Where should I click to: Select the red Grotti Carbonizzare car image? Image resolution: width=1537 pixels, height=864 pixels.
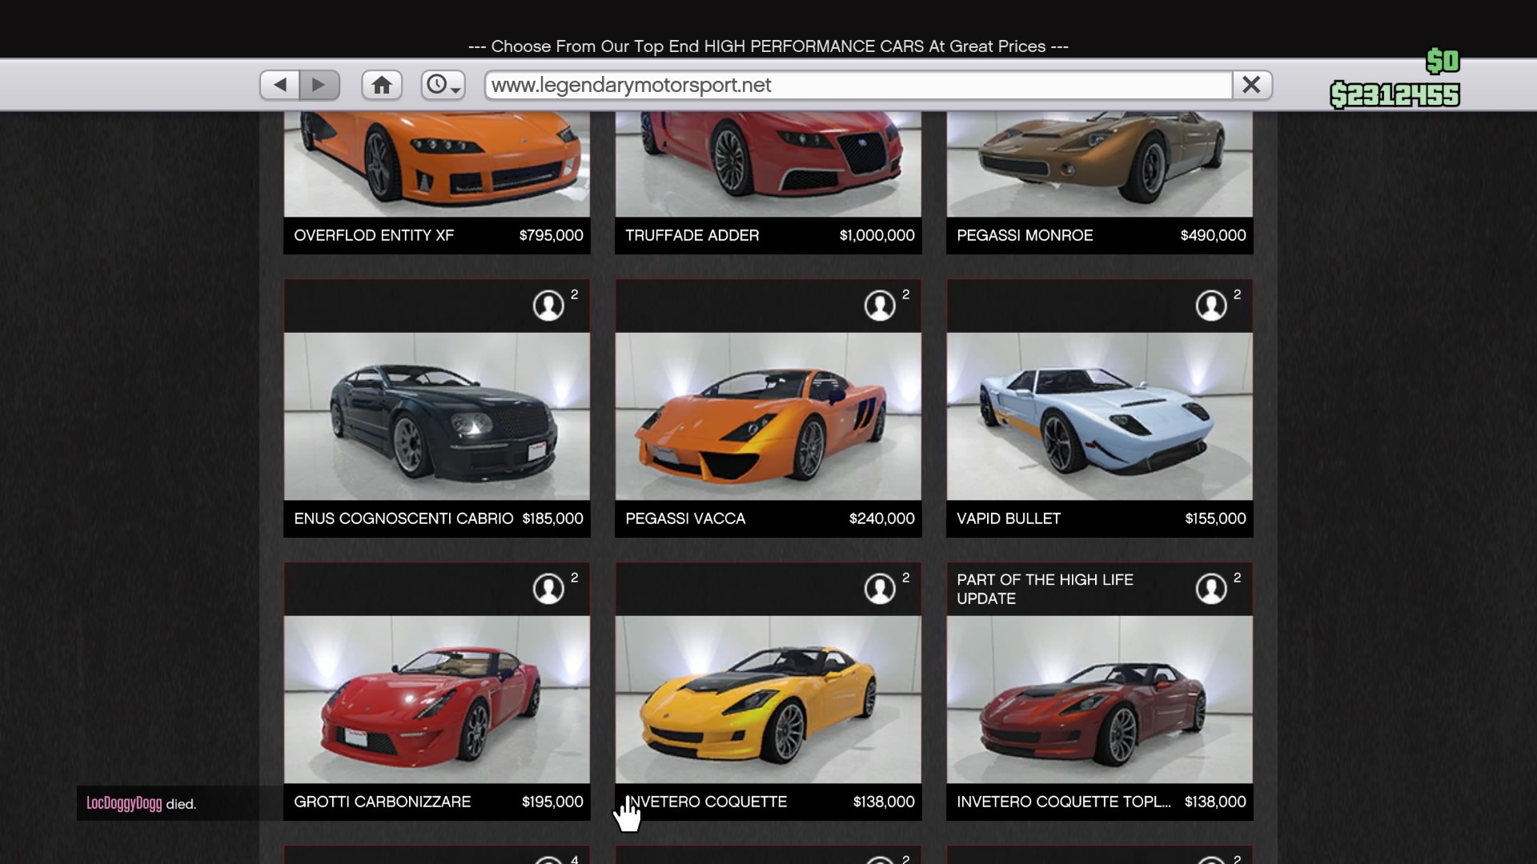coord(437,699)
